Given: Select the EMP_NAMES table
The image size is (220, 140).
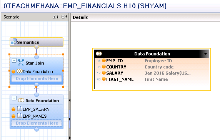Looking at the screenshot, I should [35, 116].
